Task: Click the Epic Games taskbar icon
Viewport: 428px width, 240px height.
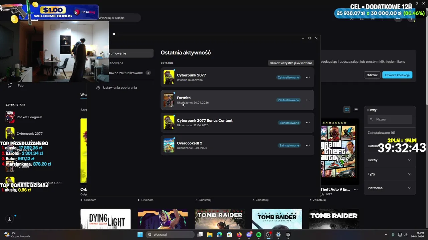Action: pyautogui.click(x=288, y=235)
